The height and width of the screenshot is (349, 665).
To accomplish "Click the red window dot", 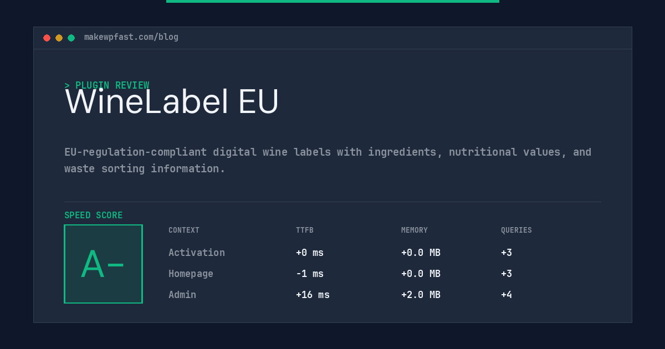I will point(47,38).
